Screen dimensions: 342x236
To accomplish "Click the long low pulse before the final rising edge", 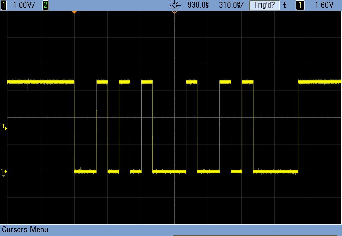I will (276, 171).
